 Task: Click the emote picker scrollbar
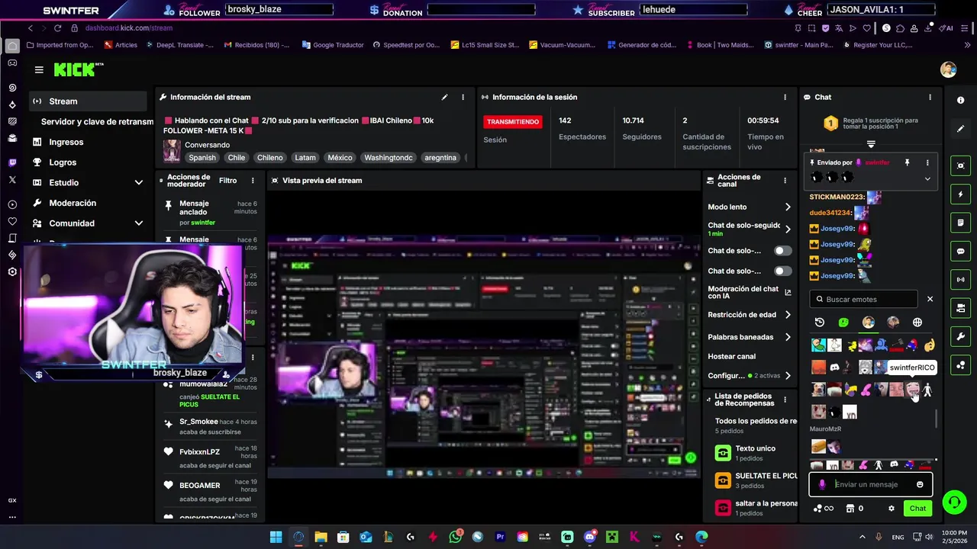click(937, 419)
